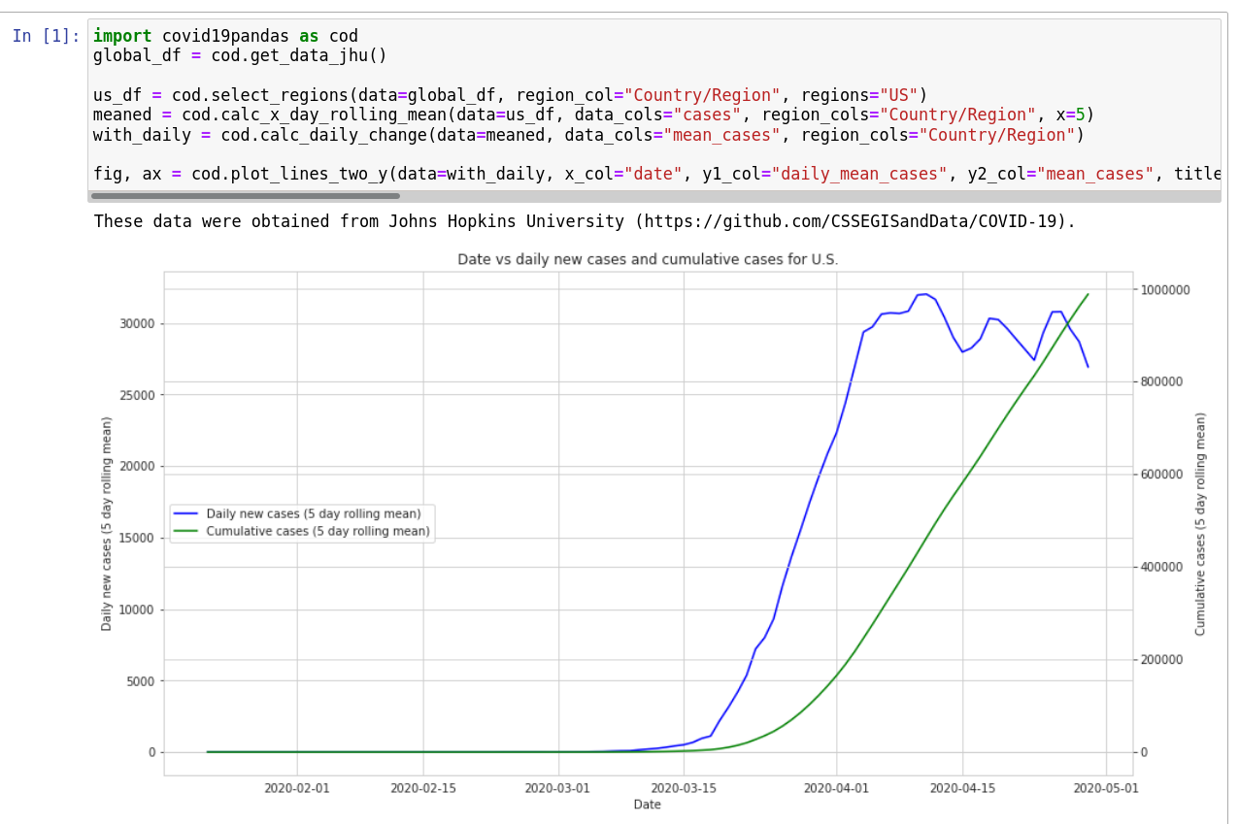Screen dimensions: 1239x824
Task: Click the blue line's peak near 32000
Action: click(924, 294)
